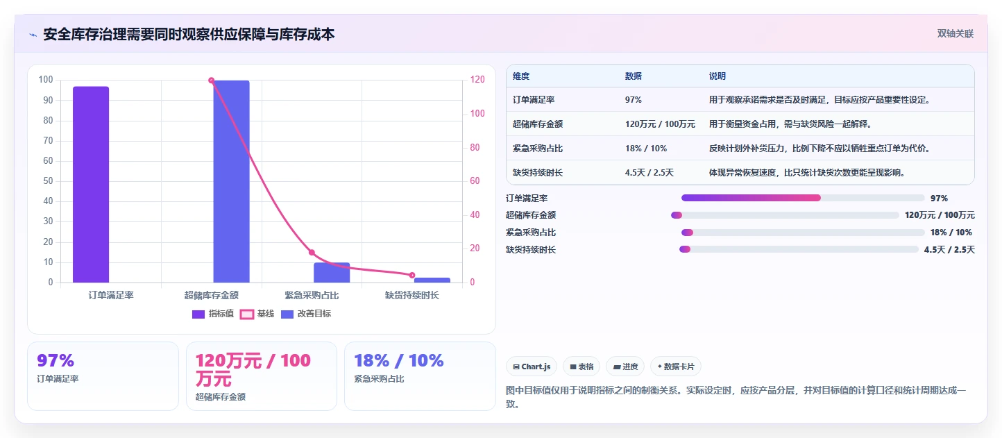The width and height of the screenshot is (1002, 438).
Task: Click progress value 97%
Action: 939,199
